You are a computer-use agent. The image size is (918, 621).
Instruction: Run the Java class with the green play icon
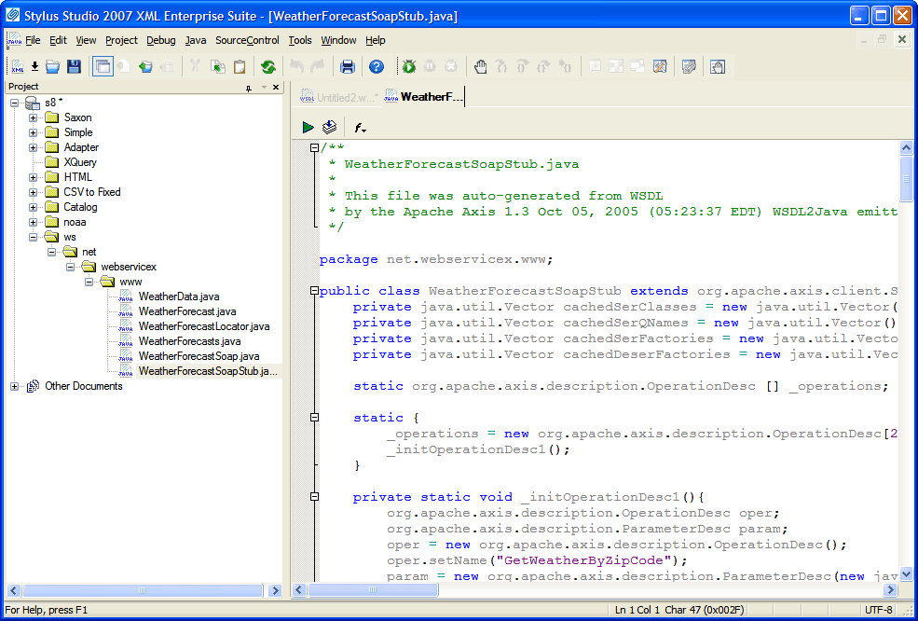[308, 127]
